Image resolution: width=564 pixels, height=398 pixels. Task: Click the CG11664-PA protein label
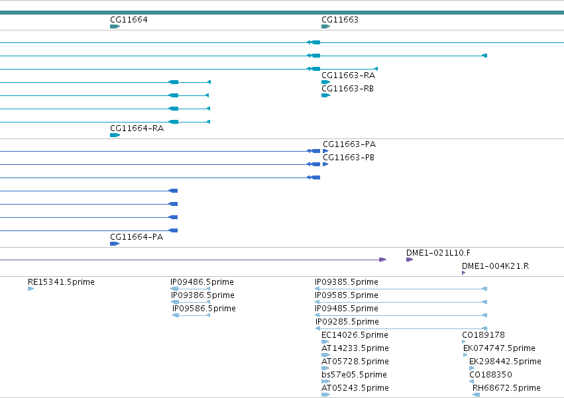pos(137,237)
